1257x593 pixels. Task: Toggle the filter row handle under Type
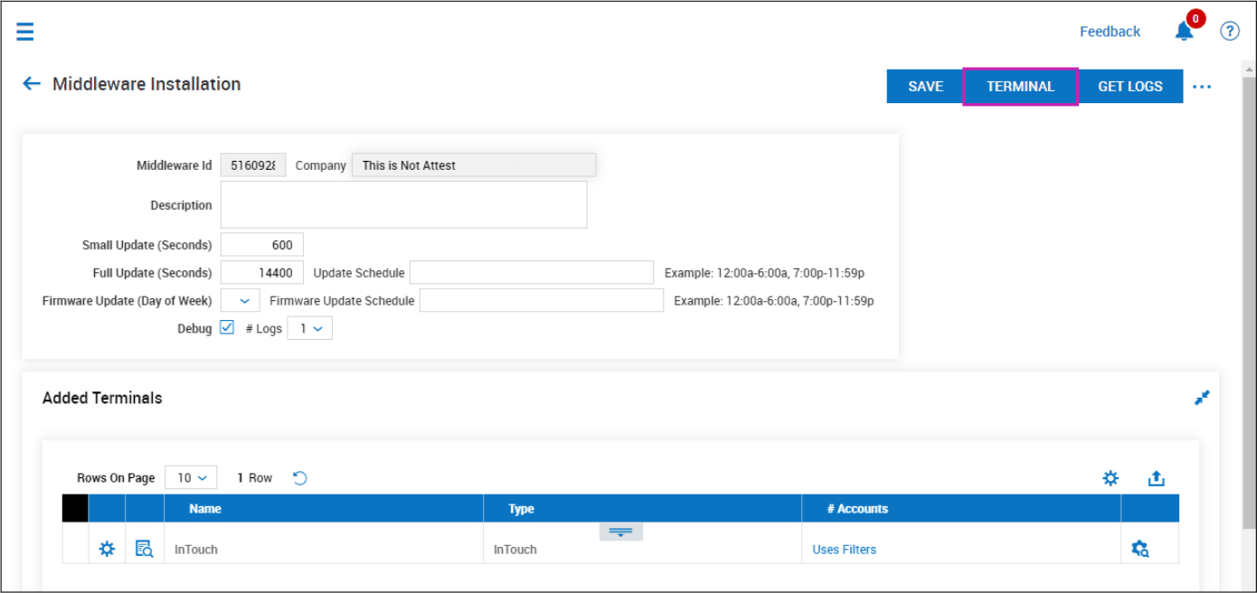[x=620, y=532]
